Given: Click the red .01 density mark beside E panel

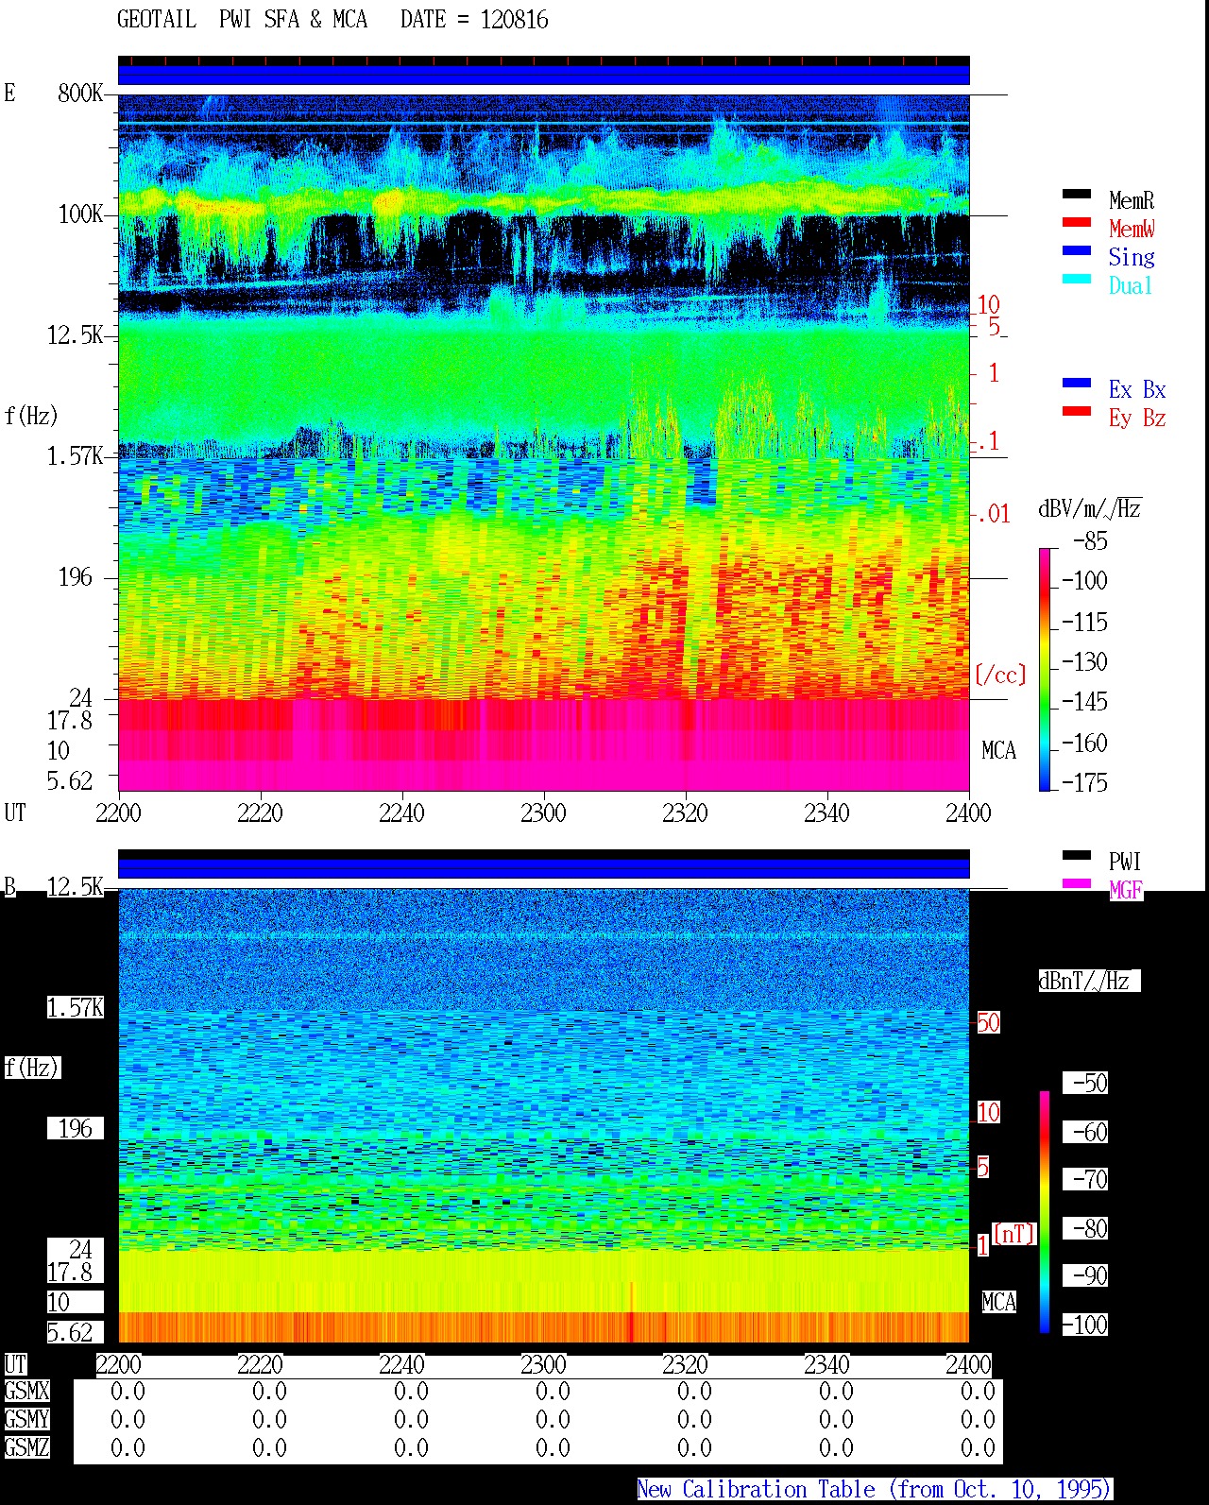Looking at the screenshot, I should [993, 514].
